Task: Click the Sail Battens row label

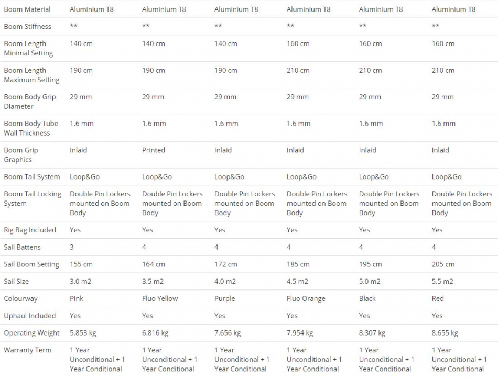Action: click(x=22, y=247)
